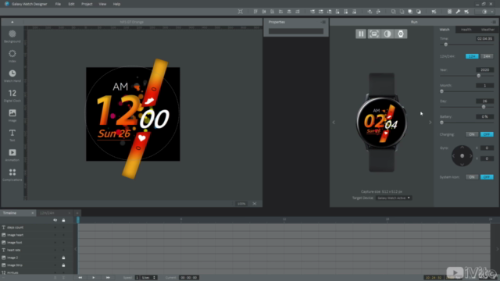Viewport: 500px width, 281px height.
Task: Open the Complications component menu
Action: tap(12, 175)
